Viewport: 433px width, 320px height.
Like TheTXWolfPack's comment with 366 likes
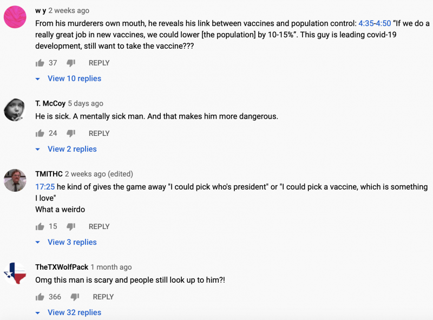pyautogui.click(x=40, y=297)
